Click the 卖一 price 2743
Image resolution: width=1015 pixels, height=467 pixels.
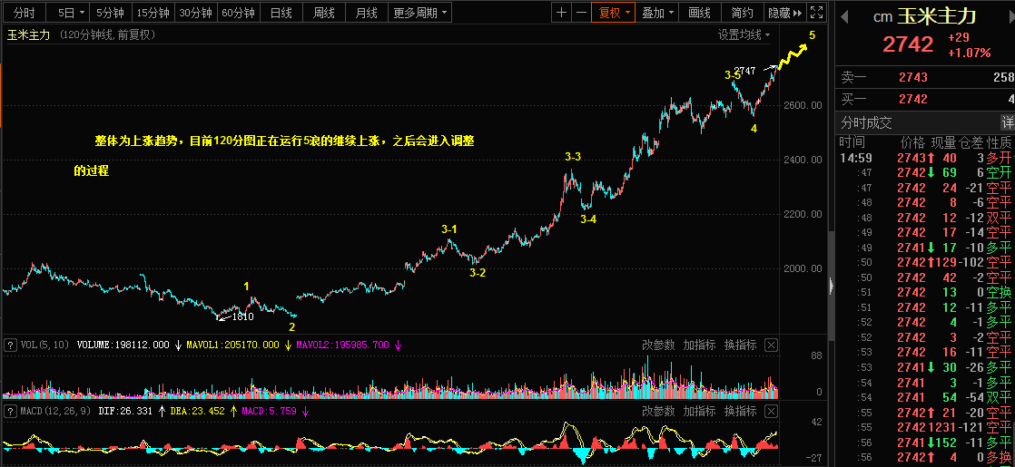[913, 78]
